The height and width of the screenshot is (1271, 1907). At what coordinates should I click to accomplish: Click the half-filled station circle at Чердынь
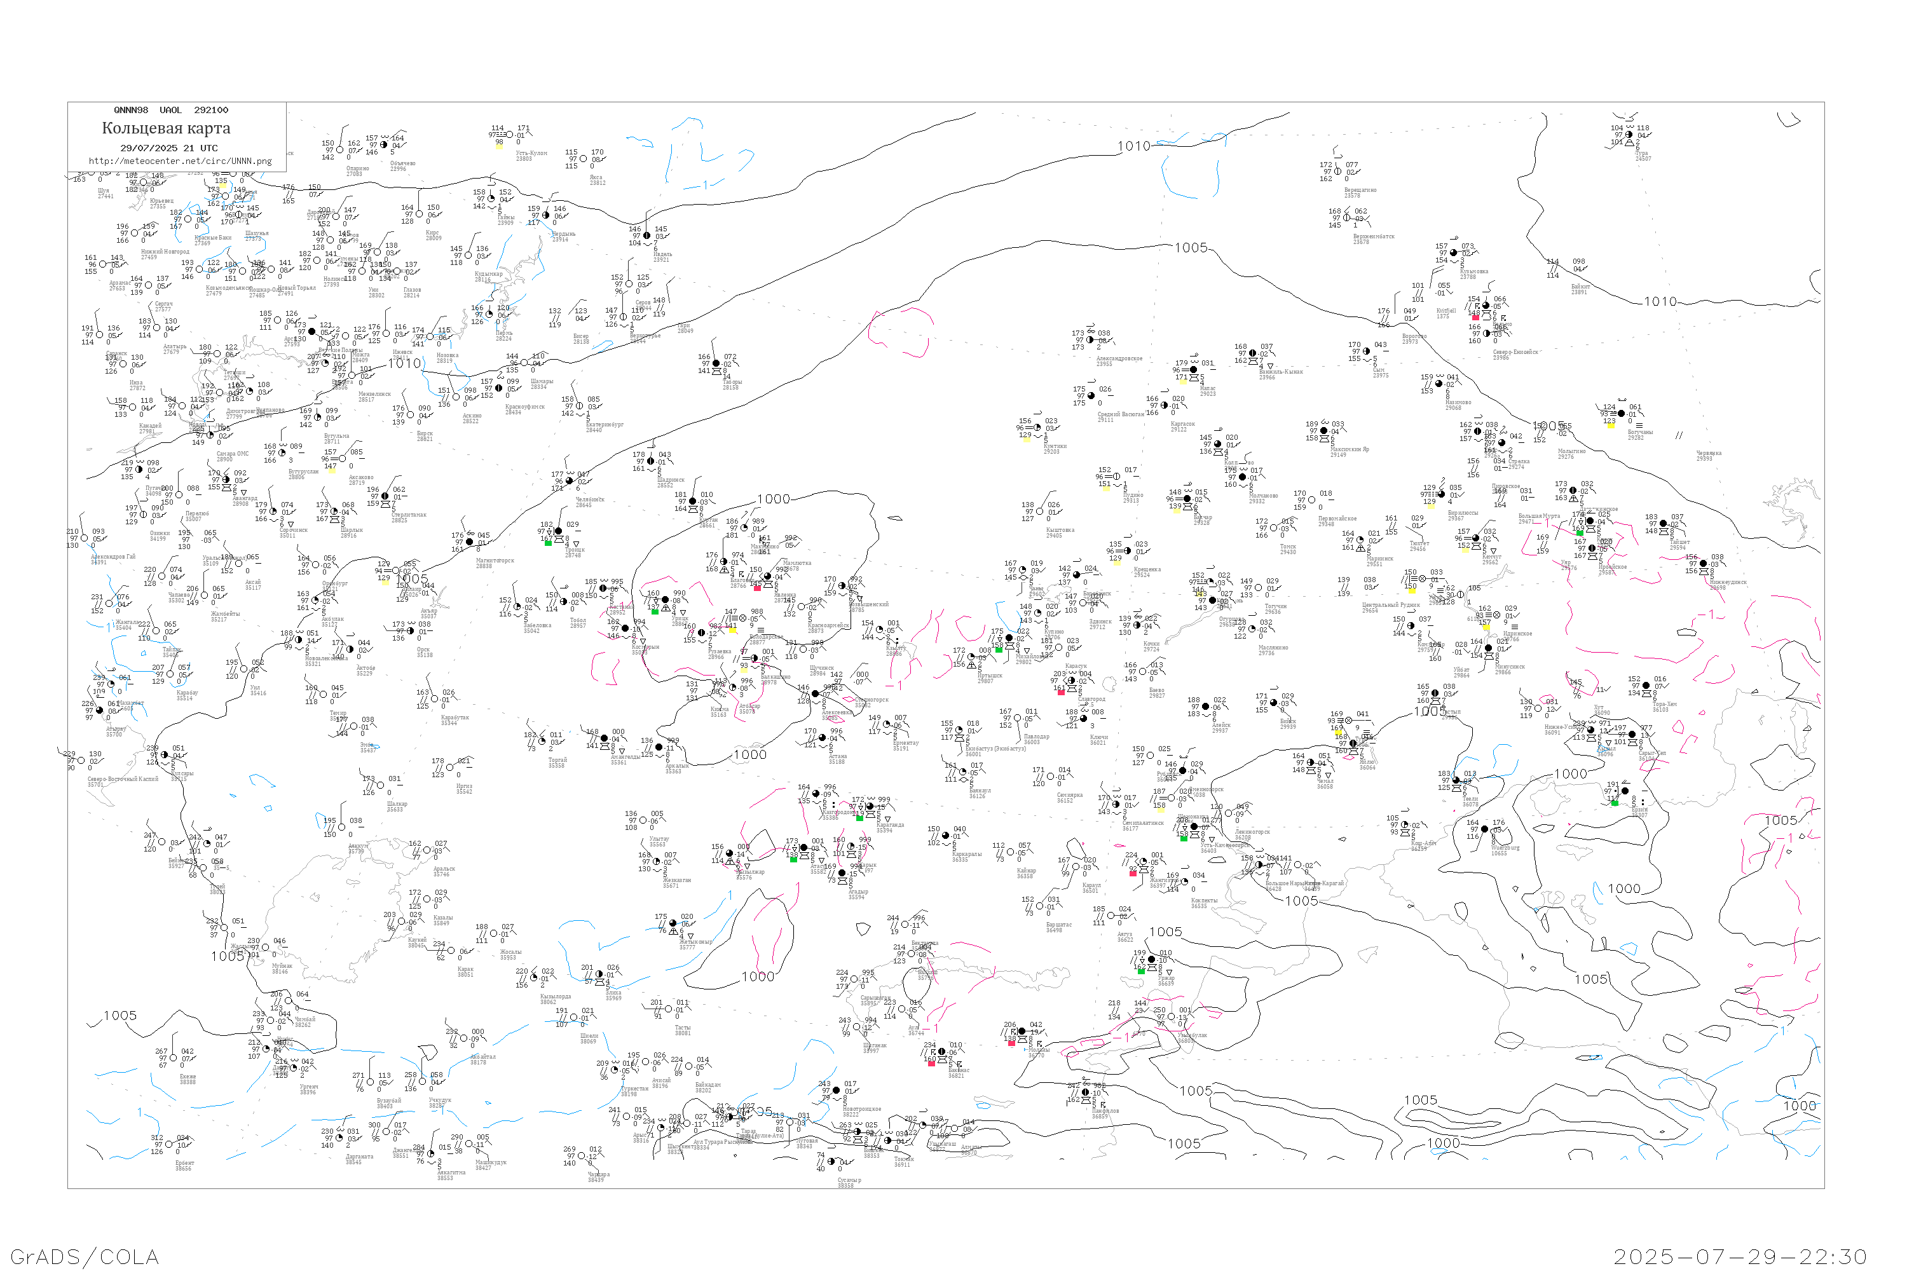tap(545, 215)
